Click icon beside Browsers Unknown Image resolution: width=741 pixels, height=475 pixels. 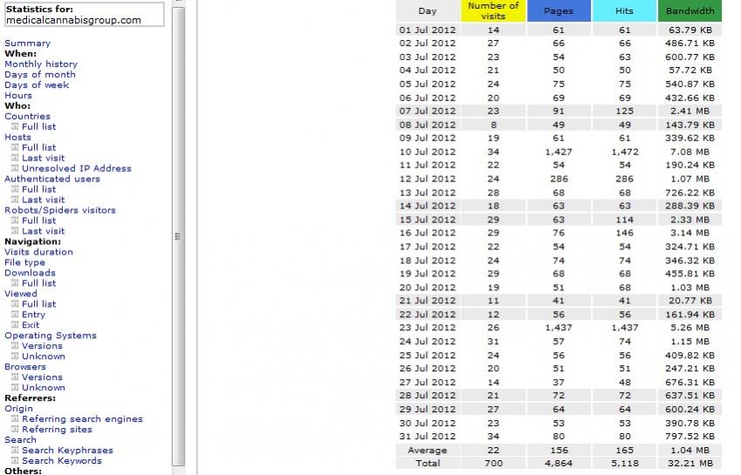tap(15, 387)
